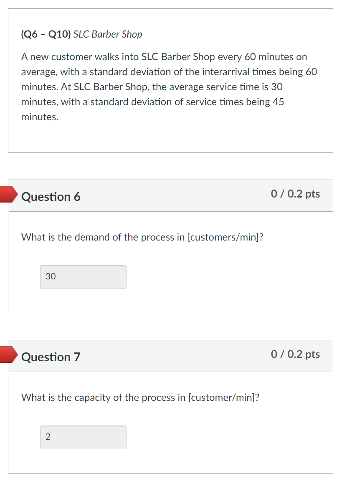Click the red incorrect flag beside Question 7
Screen dimensions: 342x489
point(8,355)
